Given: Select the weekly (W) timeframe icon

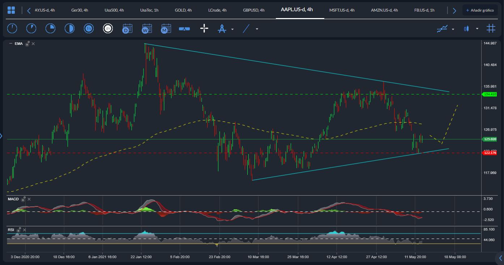Looking at the screenshot, I should point(146,28).
